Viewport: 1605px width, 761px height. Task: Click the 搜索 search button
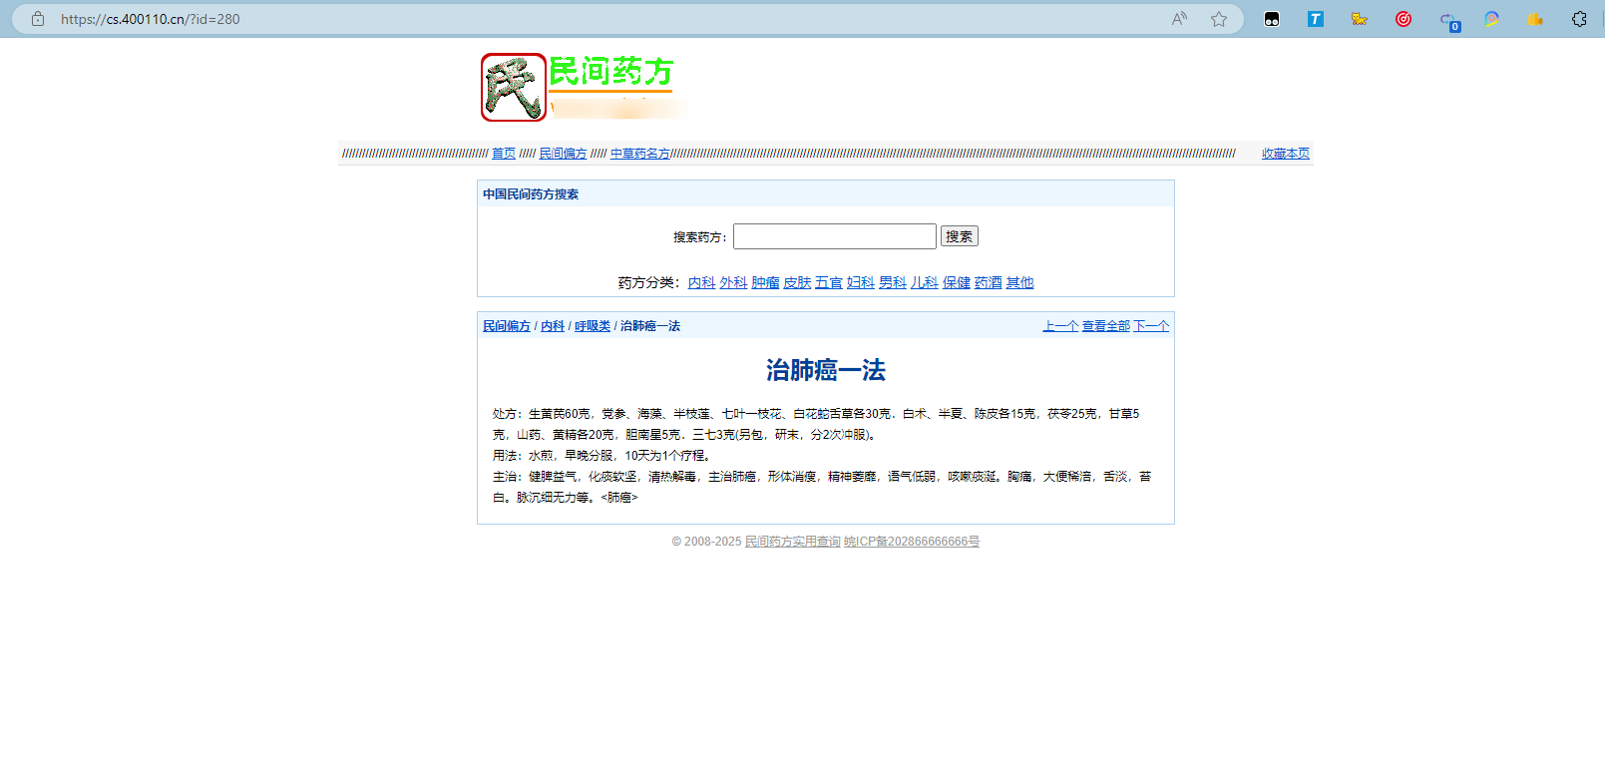click(x=959, y=236)
